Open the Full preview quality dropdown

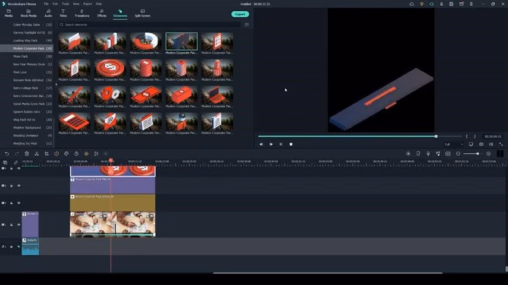point(453,144)
